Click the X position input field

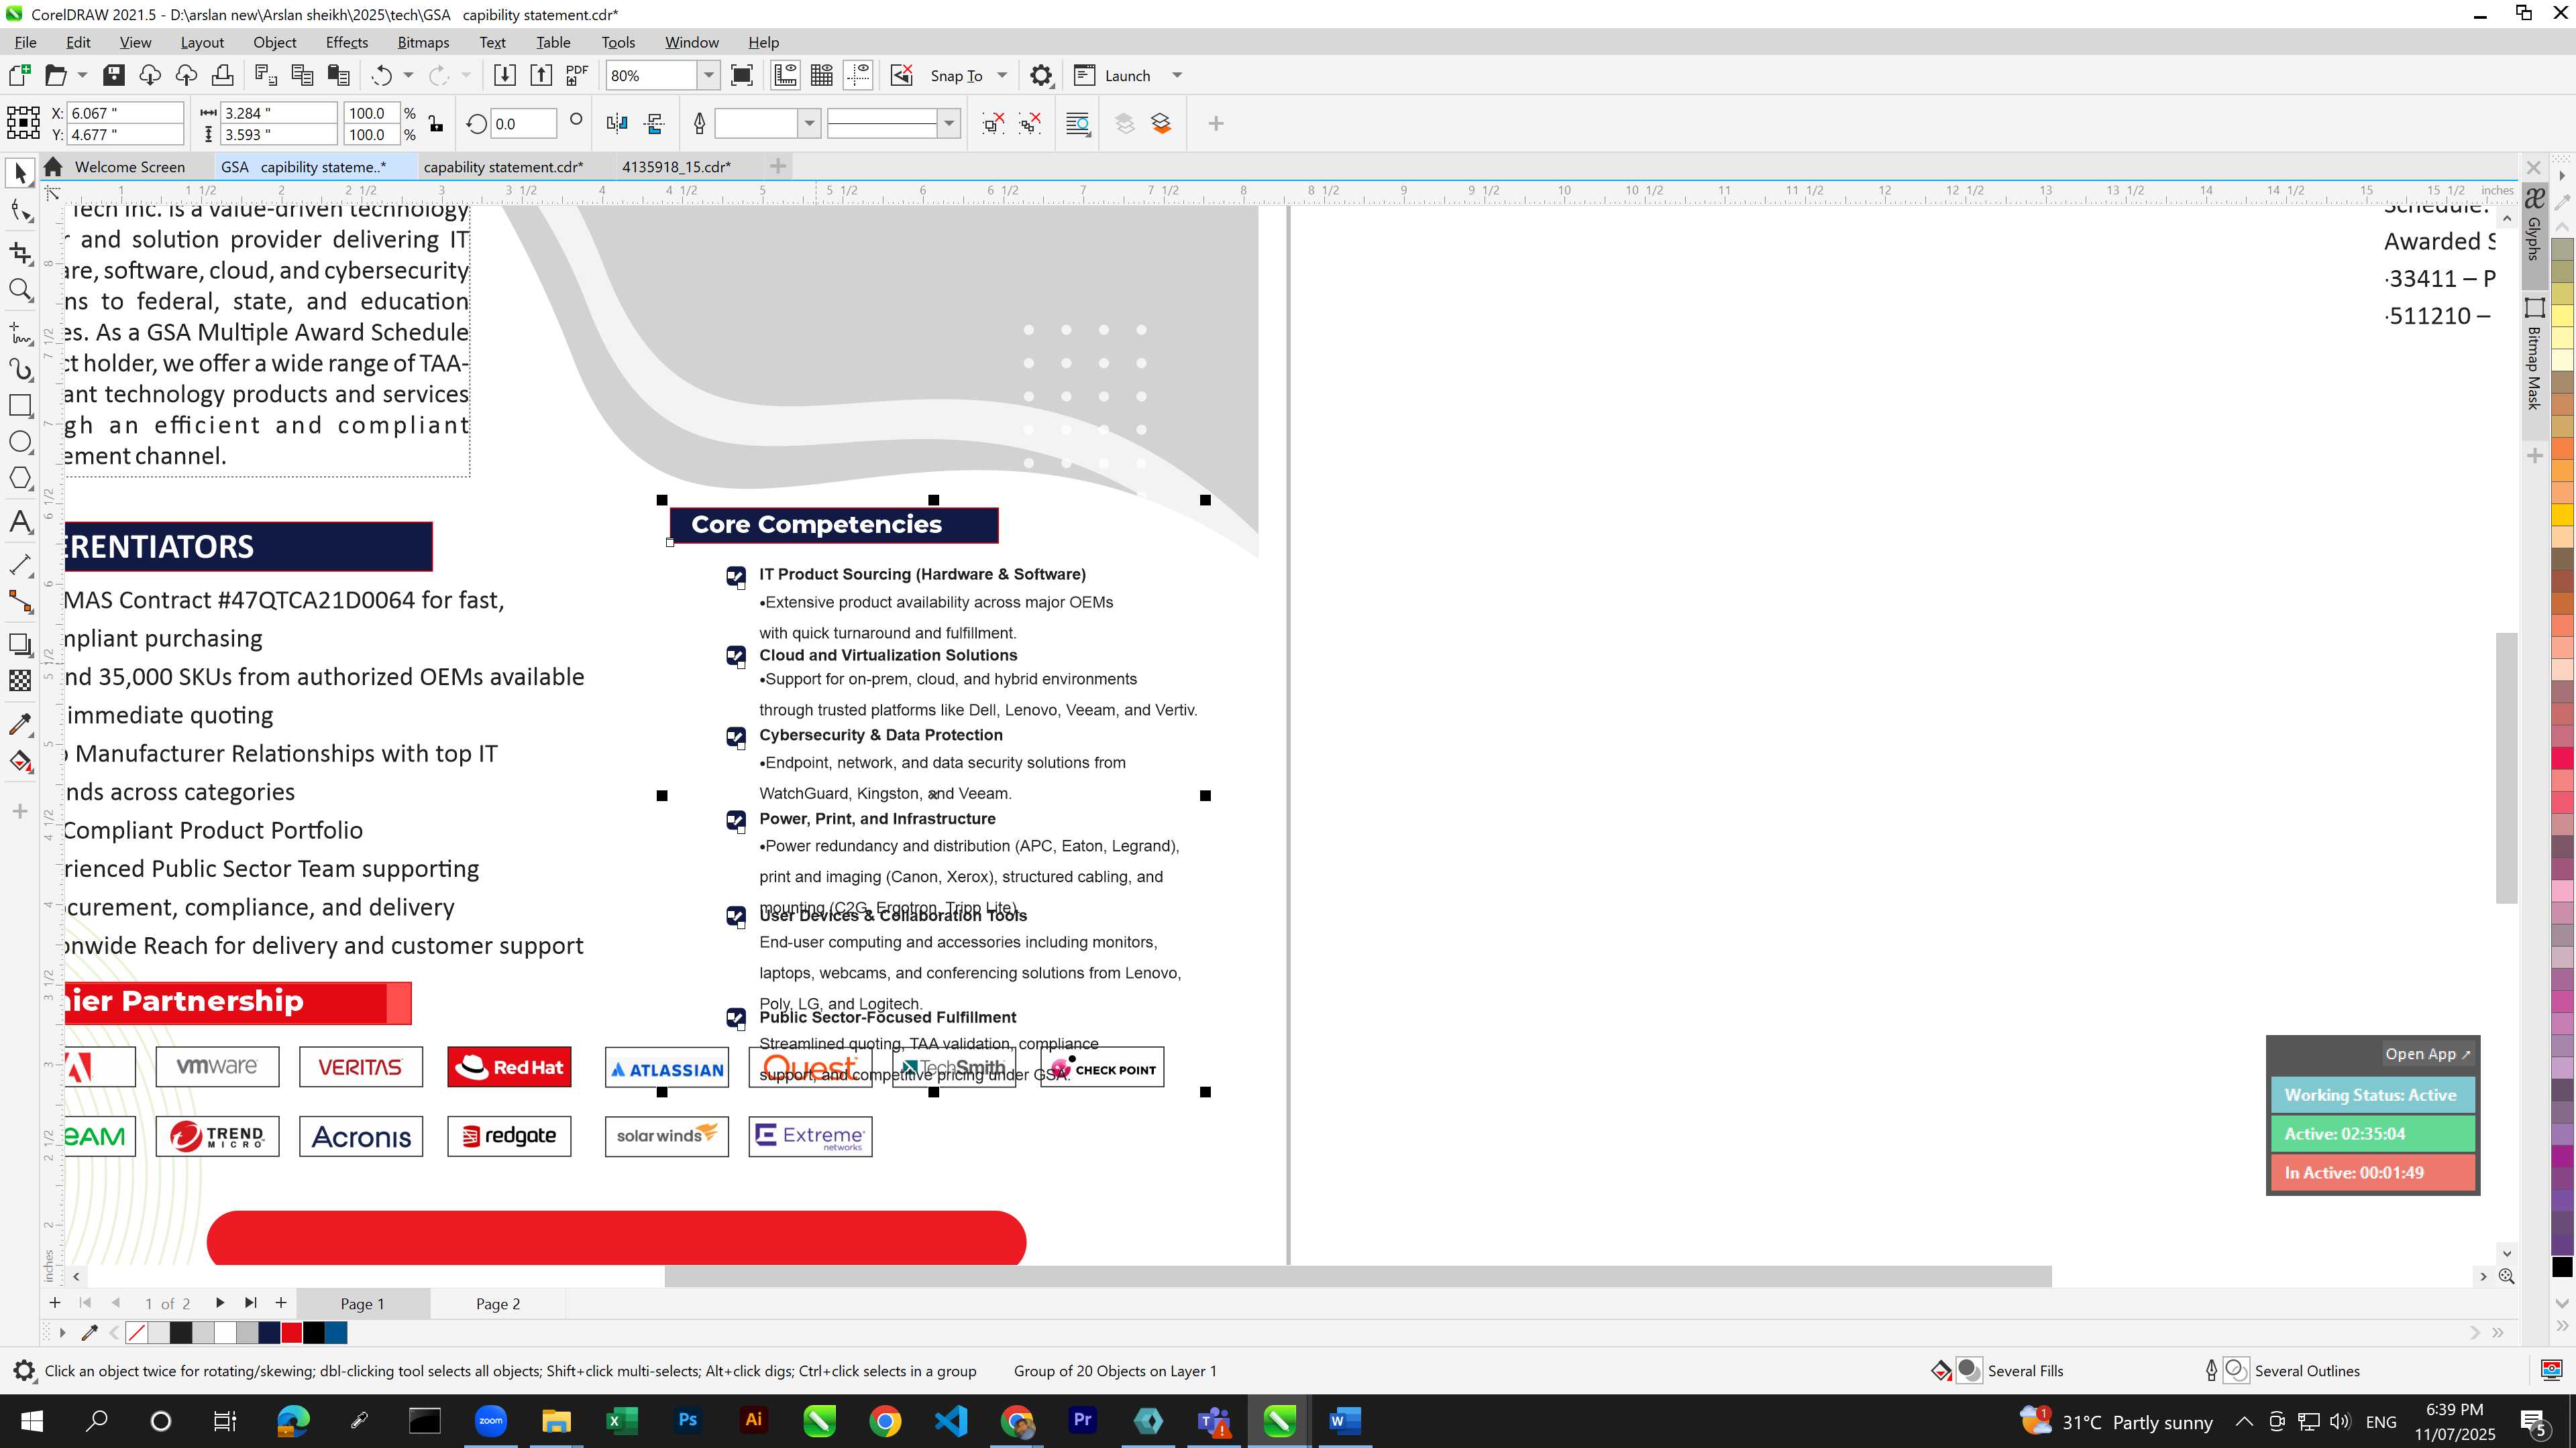coord(125,113)
